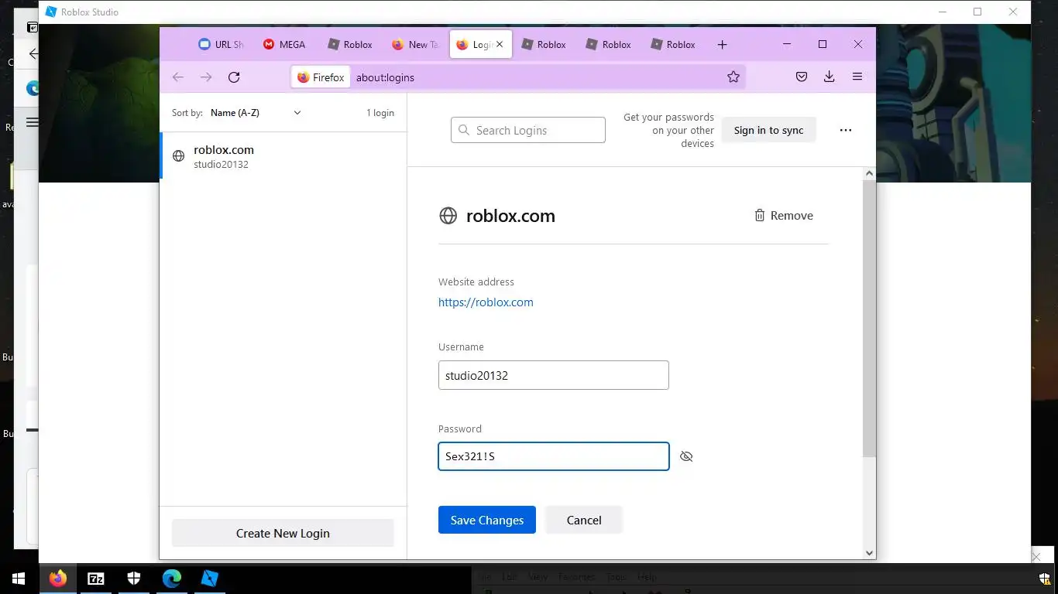Bookmark this page with the star icon
Screen dimensions: 1058x594
pyautogui.click(x=733, y=77)
